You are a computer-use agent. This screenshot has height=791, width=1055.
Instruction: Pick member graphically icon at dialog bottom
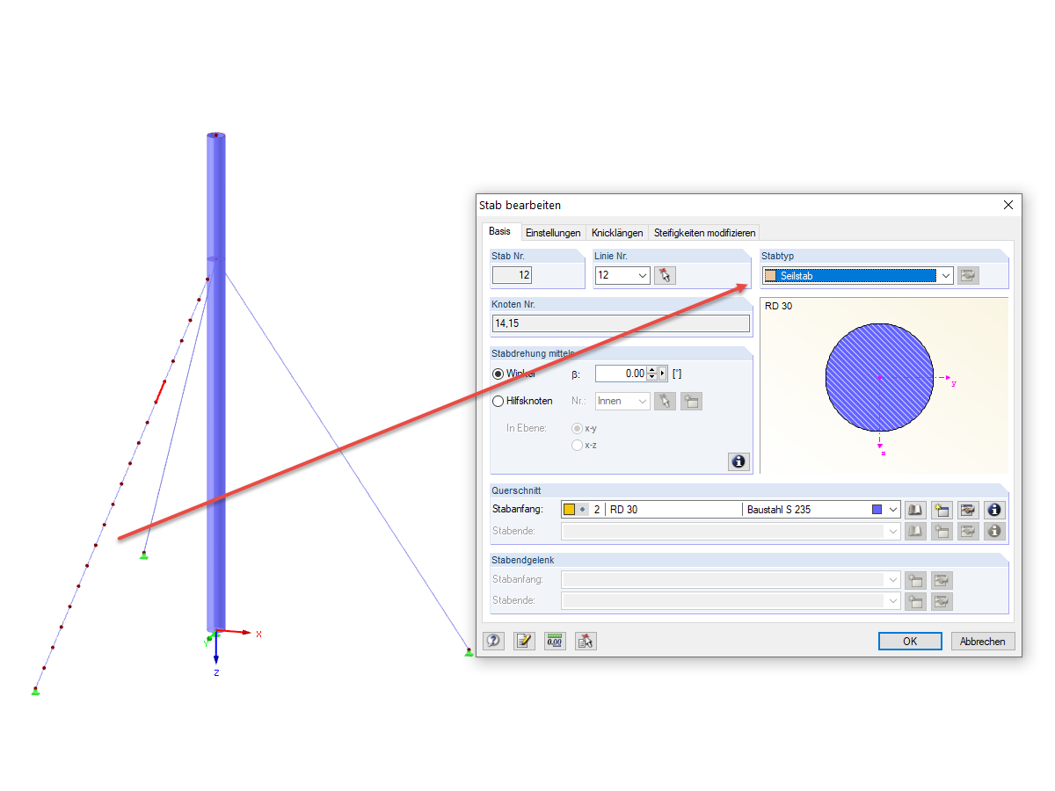pyautogui.click(x=586, y=641)
